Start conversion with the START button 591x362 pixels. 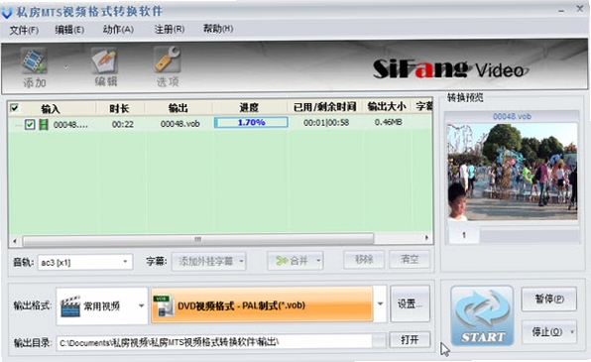(x=482, y=316)
